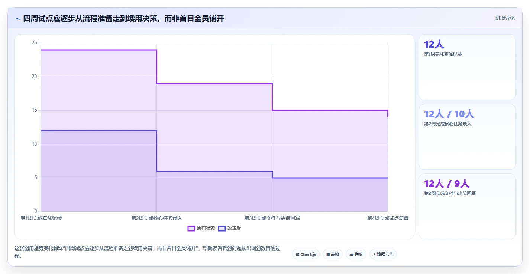Open the 12人 / 9人 card
The height and width of the screenshot is (274, 530).
467,206
